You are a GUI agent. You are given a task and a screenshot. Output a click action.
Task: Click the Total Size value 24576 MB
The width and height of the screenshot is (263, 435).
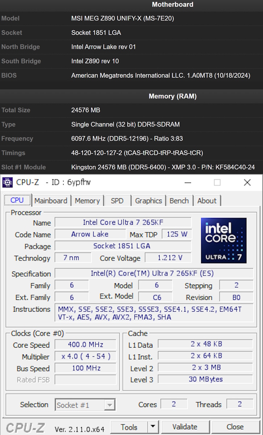86,110
